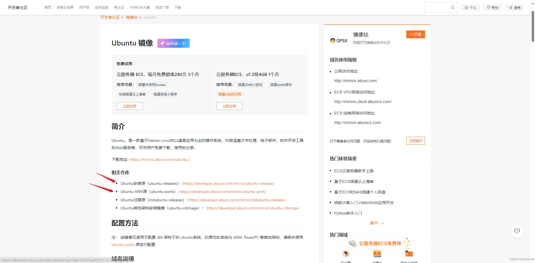Open the feedback chat bubble icon

pyautogui.click(x=517, y=231)
